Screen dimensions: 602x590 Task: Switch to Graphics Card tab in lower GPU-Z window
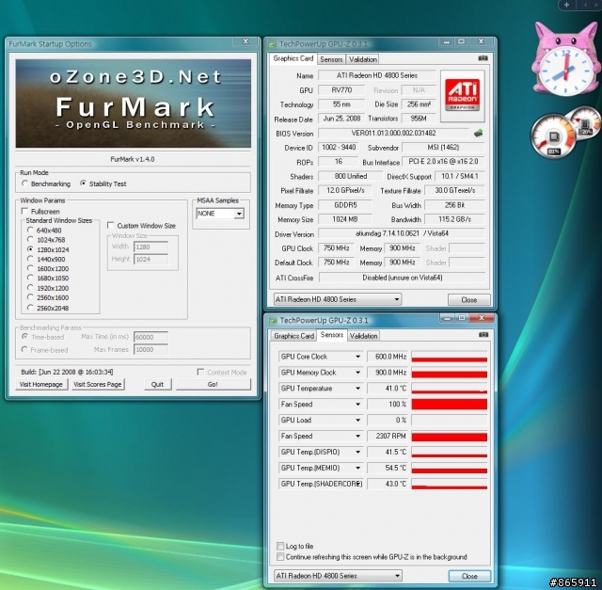click(x=293, y=336)
